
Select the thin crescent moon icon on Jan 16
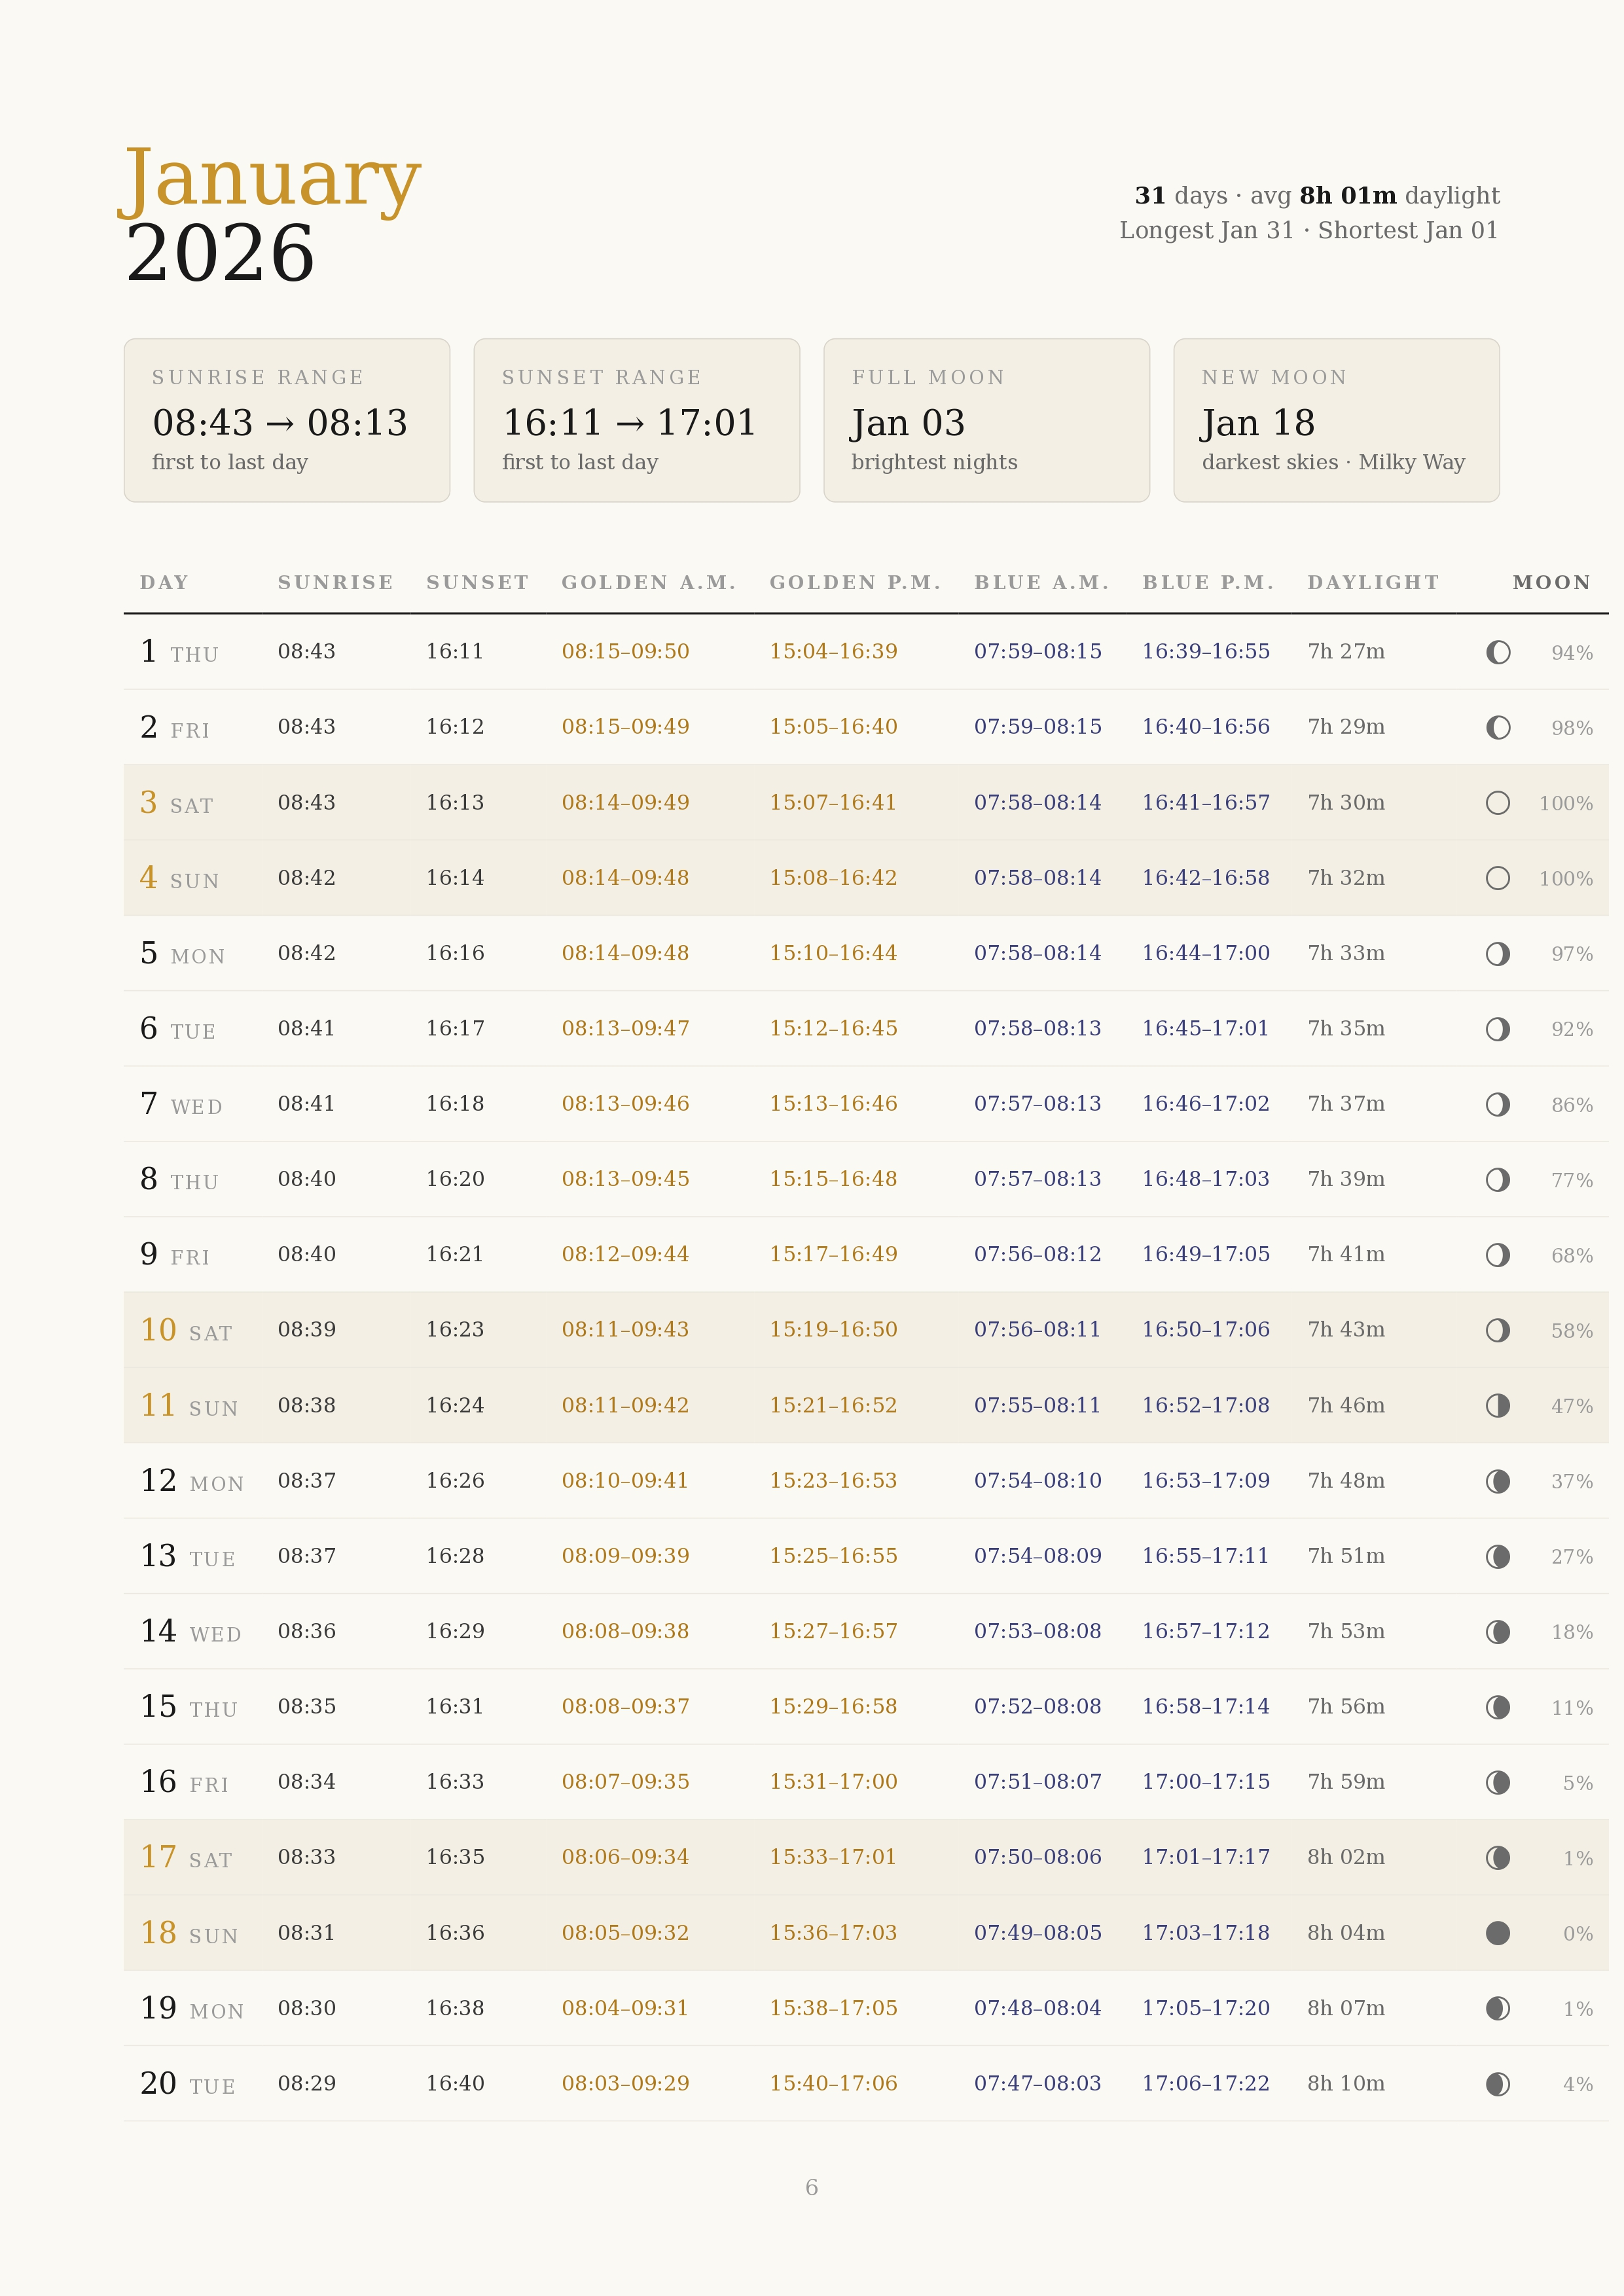tap(1497, 1782)
